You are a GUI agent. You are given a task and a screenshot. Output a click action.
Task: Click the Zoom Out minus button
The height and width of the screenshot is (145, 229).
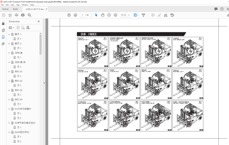tap(109, 15)
